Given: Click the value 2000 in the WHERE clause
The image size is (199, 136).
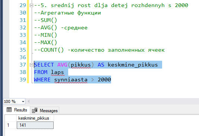Looking at the screenshot, I should coord(104,80).
